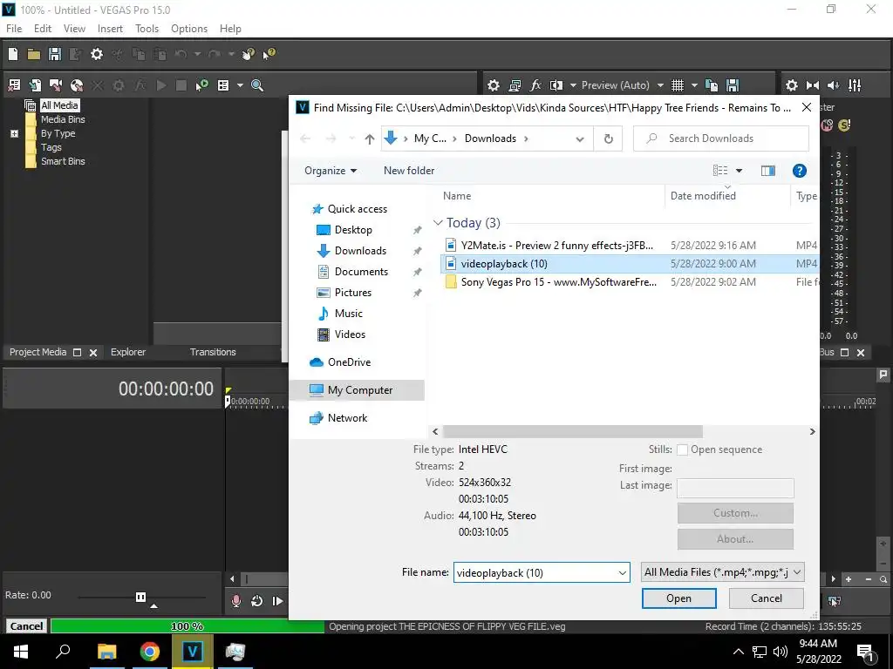This screenshot has height=669, width=893.
Task: Open the All Media Files type filter
Action: click(723, 572)
